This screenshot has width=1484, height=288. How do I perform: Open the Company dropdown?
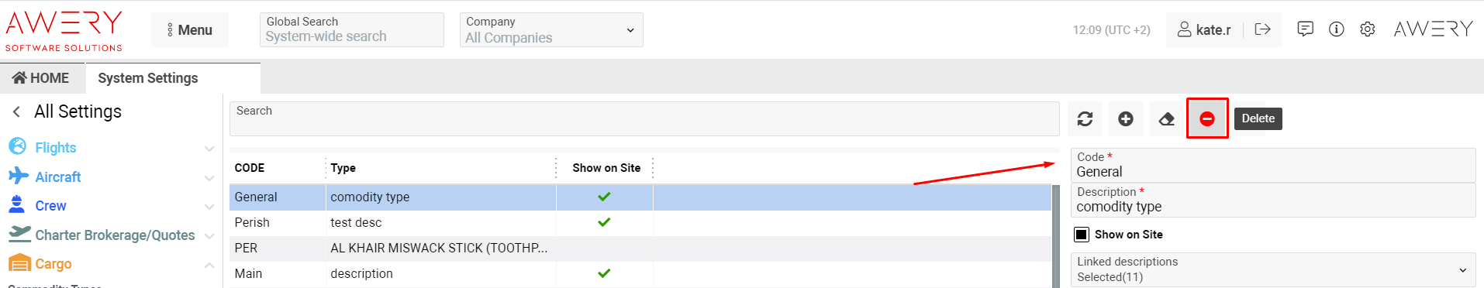pos(551,29)
